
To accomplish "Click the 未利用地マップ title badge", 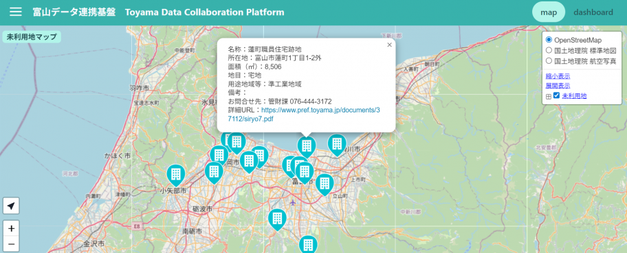I will [x=32, y=37].
